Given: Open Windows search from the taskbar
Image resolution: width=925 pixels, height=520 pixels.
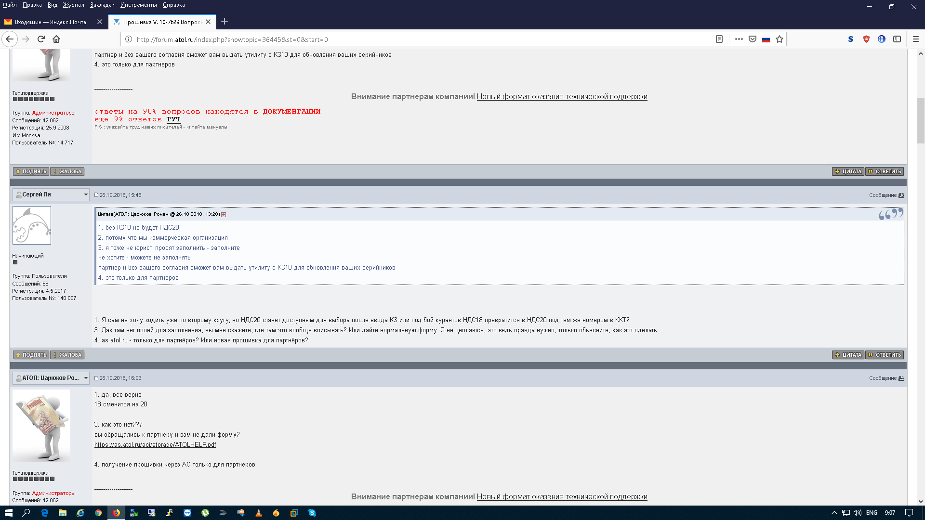Looking at the screenshot, I should tap(26, 513).
